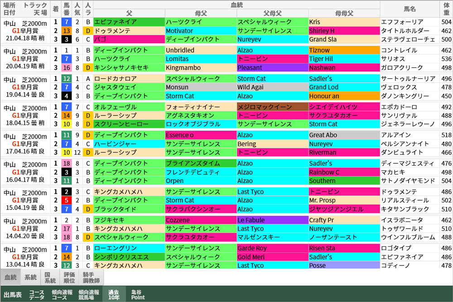This screenshot has height=302, width=453.
Task: Open the コースデータ section
Action: 37,294
